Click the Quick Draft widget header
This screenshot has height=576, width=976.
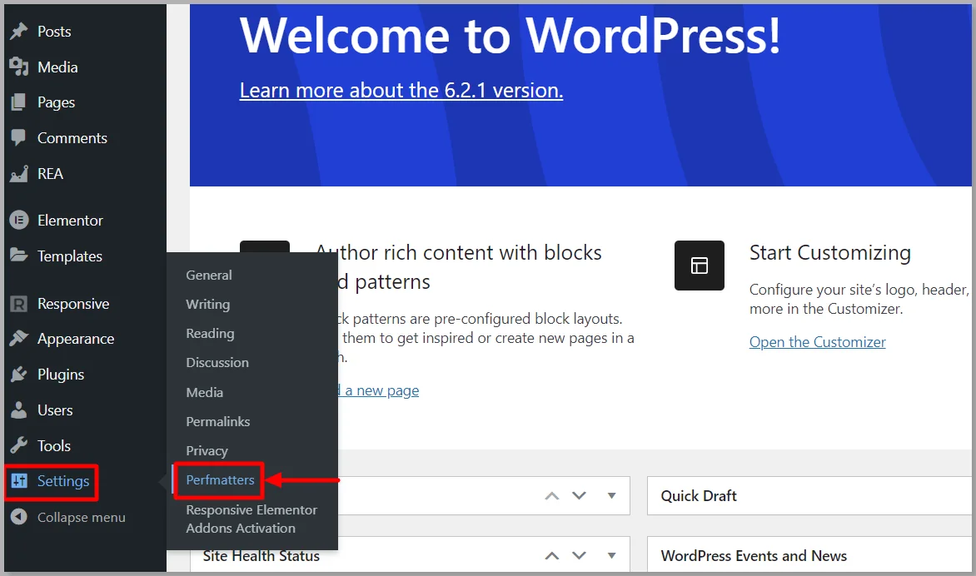809,496
